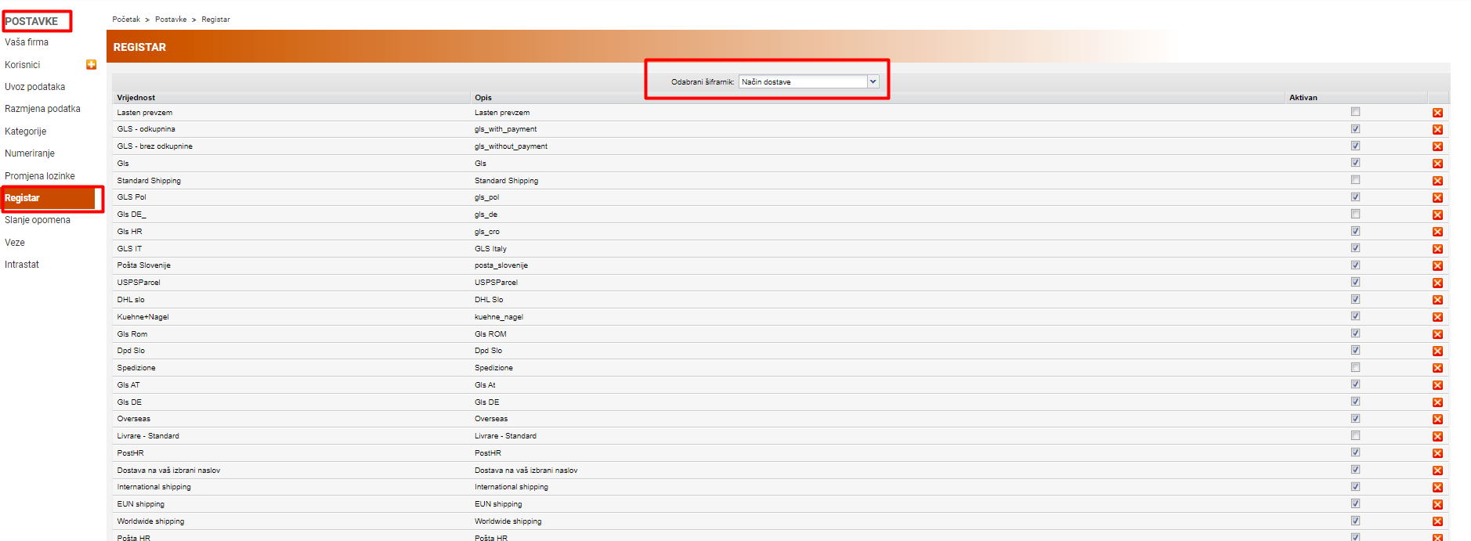Delete the Dpd Slo row
Image resolution: width=1471 pixels, height=541 pixels.
click(1437, 352)
